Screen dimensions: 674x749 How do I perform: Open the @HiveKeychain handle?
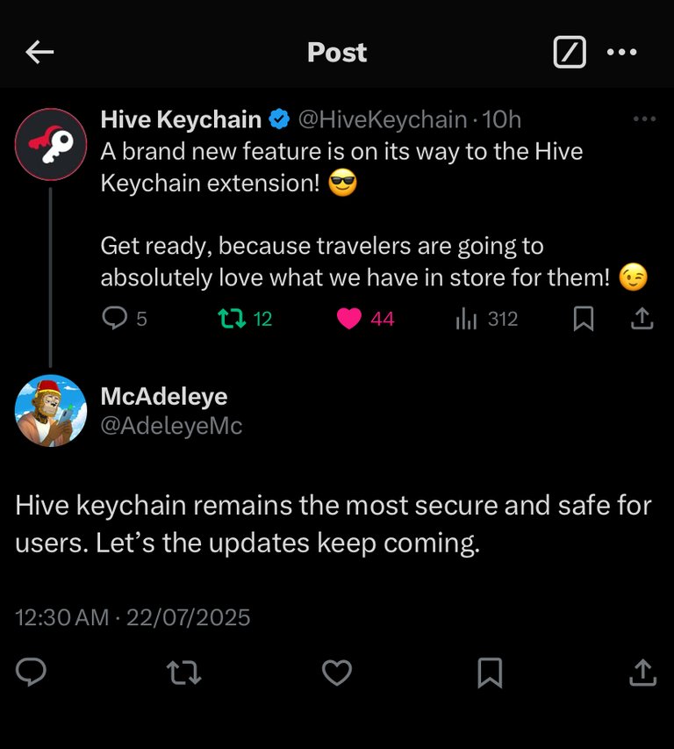pos(382,119)
